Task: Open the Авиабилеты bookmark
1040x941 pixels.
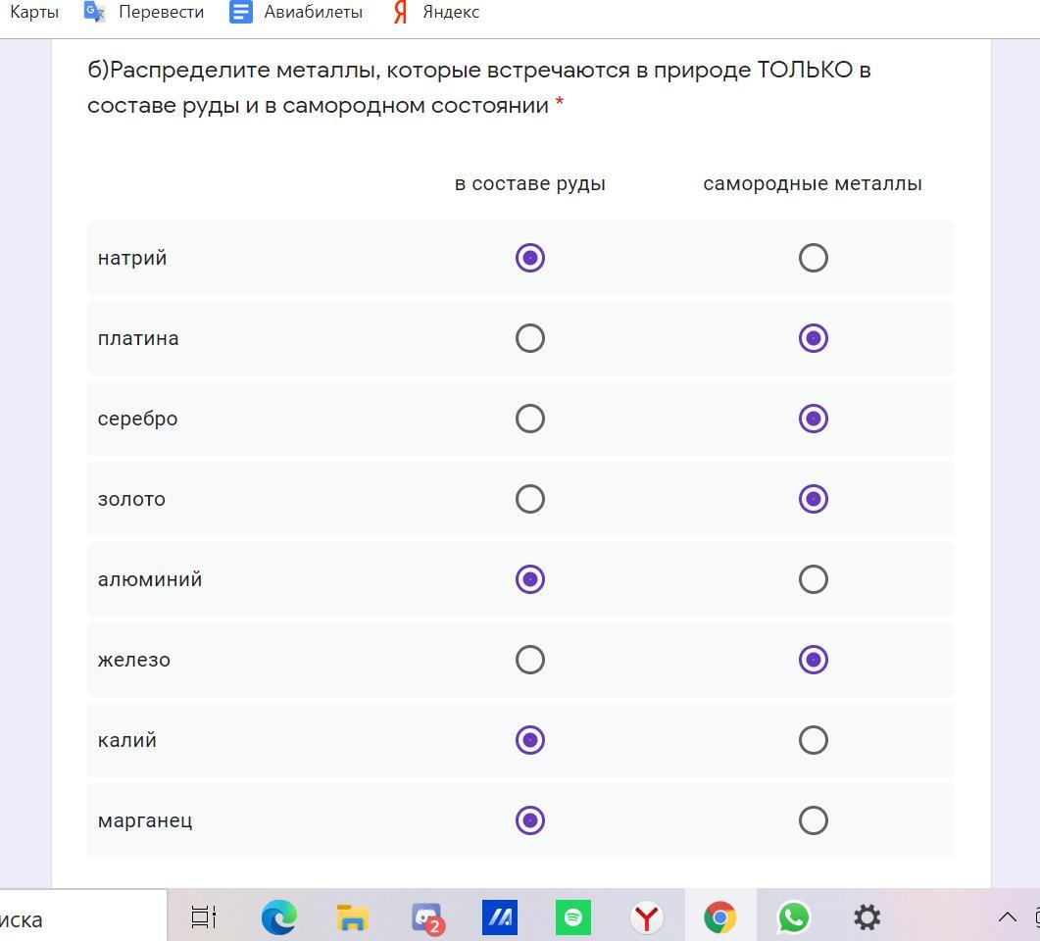Action: [296, 12]
